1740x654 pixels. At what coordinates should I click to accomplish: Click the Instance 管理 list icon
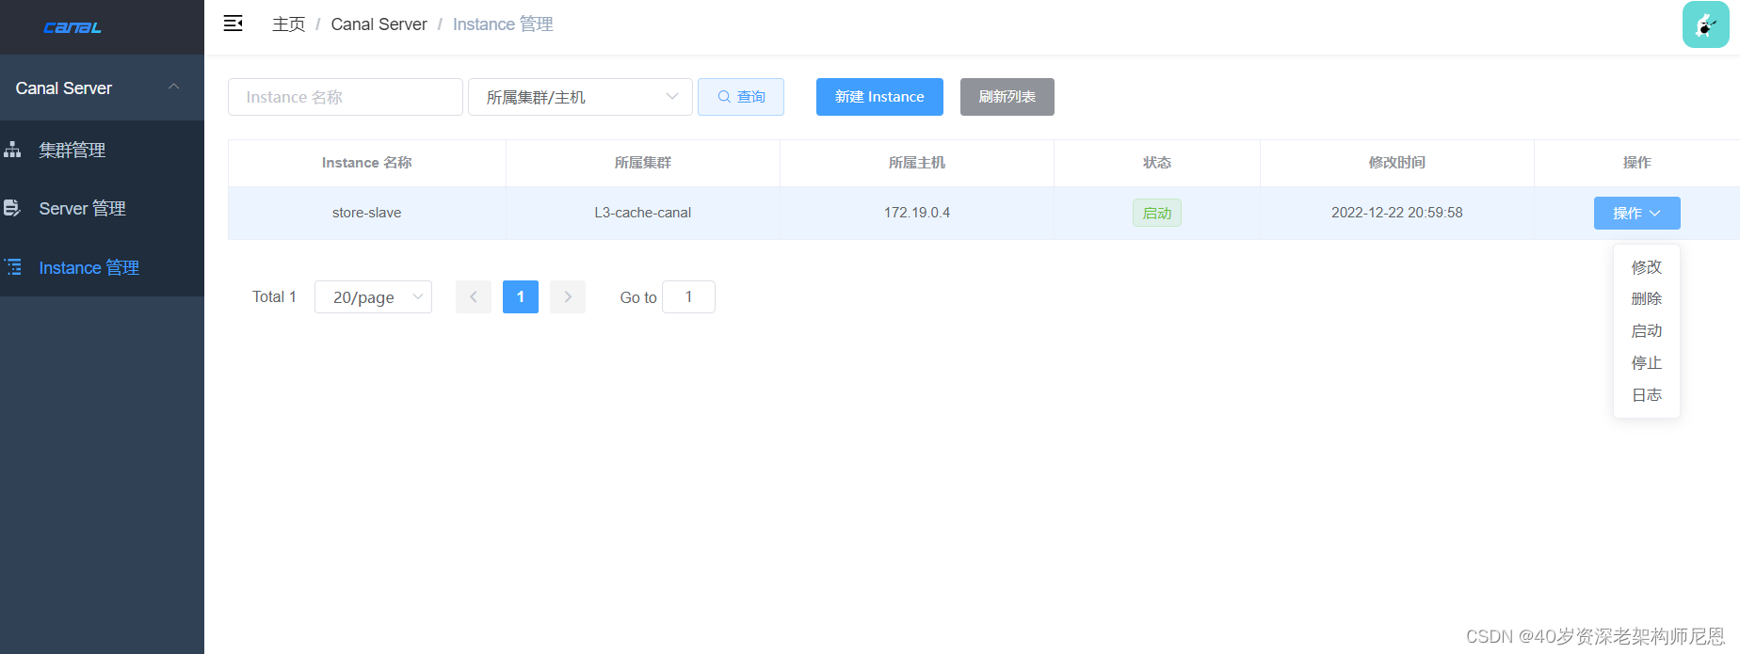(13, 267)
